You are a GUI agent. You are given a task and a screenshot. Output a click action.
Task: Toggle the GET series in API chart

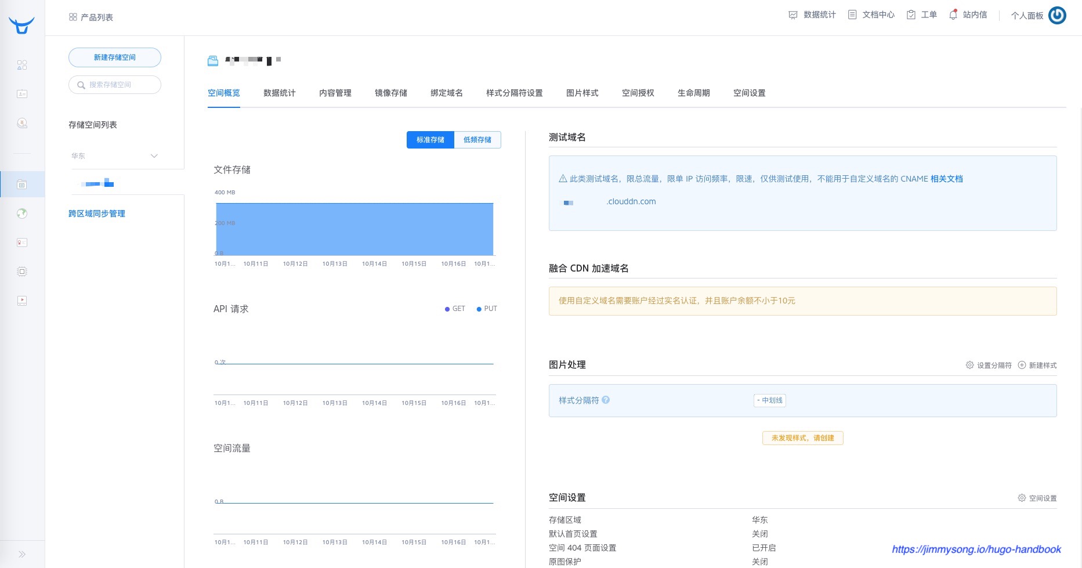pyautogui.click(x=454, y=309)
